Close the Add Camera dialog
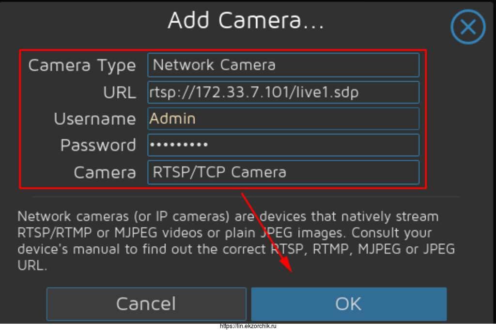Screen dimensions: 496x330 467,28
